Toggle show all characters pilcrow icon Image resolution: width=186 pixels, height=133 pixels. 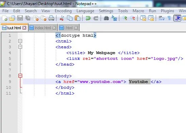coord(169,18)
